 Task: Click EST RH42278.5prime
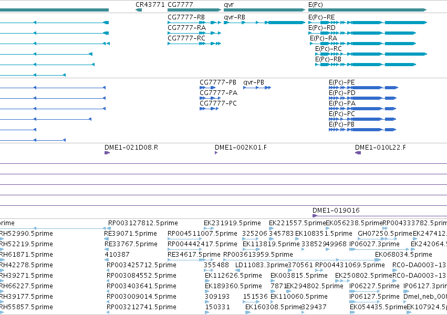(26, 265)
